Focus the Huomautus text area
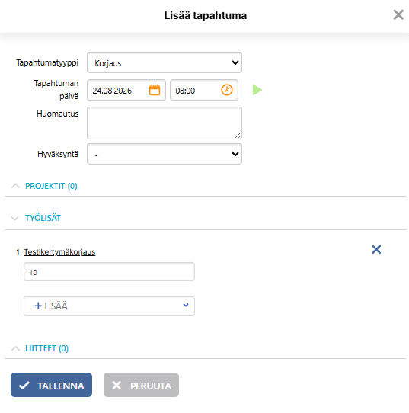This screenshot has width=409, height=413. (165, 123)
